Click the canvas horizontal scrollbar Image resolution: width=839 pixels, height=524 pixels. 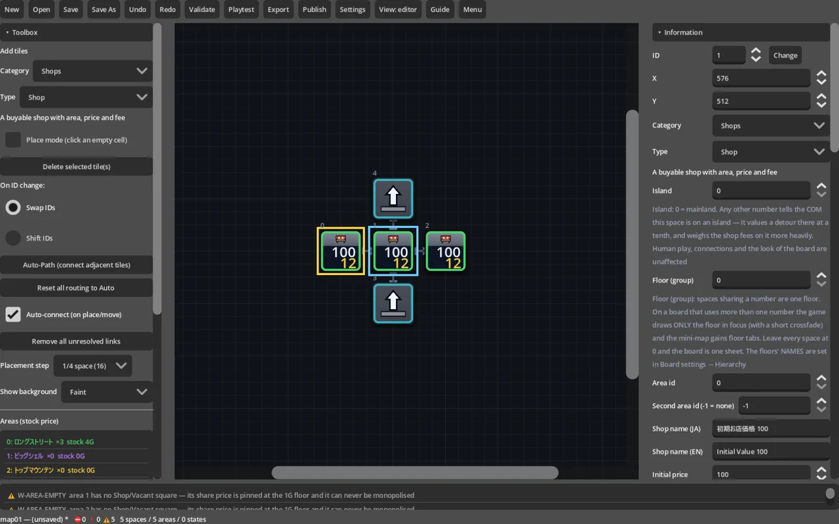[415, 472]
